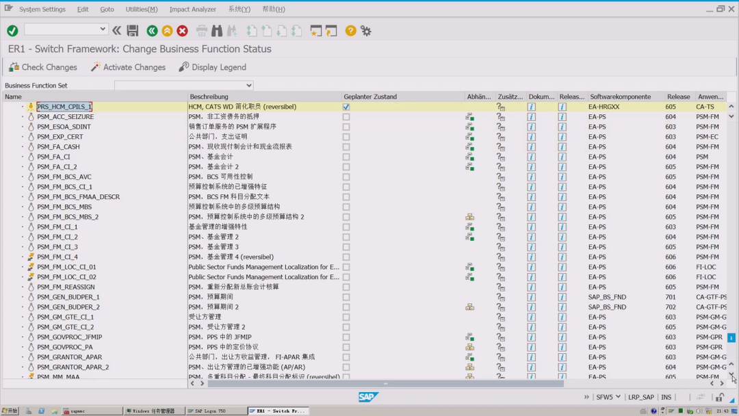Click into the transaction command input field
739x416 pixels.
click(62, 29)
